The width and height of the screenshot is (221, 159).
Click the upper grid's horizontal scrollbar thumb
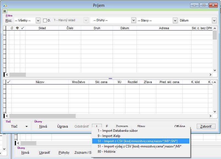click(x=18, y=75)
